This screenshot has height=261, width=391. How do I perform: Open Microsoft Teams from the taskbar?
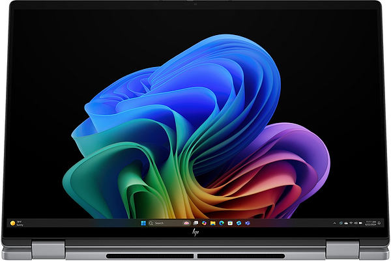pos(248,223)
